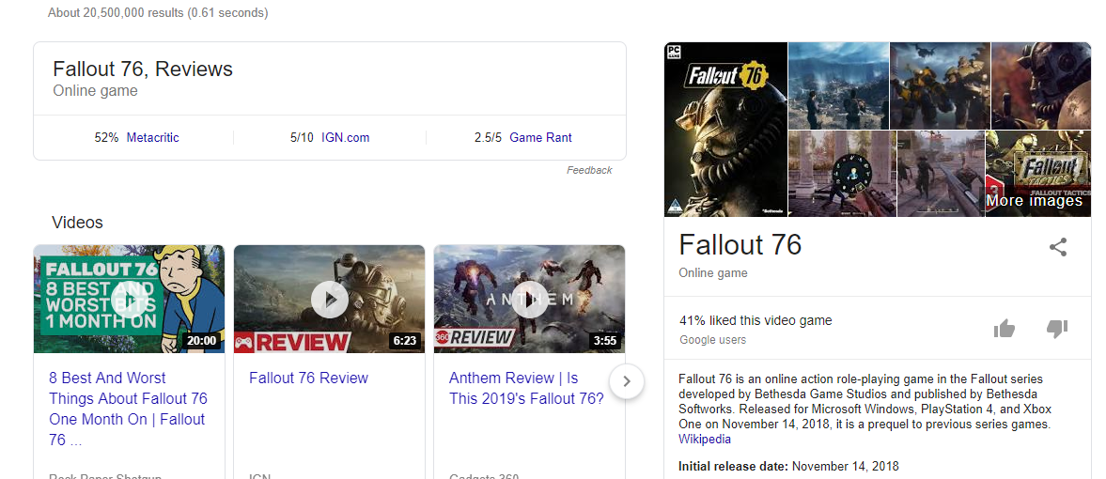Send Feedback on the reviews card
This screenshot has height=479, width=1106.
pos(590,170)
